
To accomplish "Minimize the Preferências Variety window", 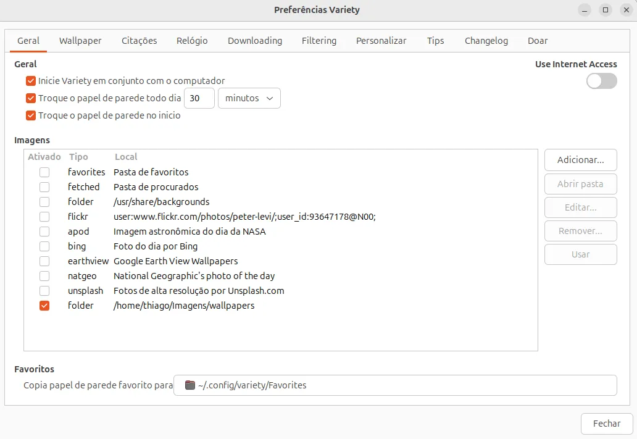I will click(x=585, y=10).
